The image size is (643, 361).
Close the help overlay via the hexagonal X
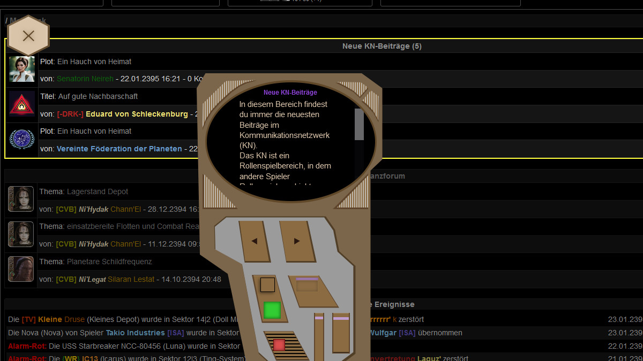click(28, 36)
